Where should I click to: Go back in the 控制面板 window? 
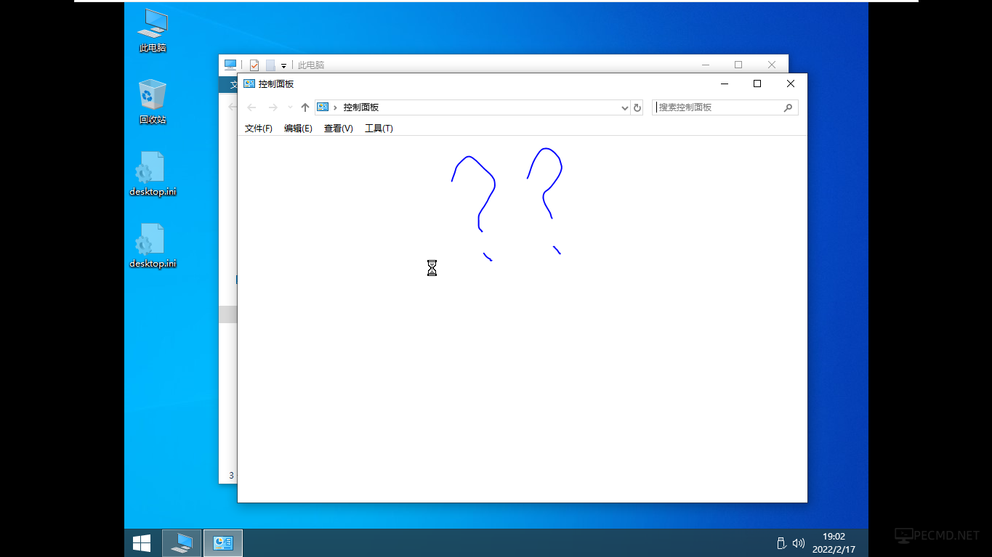tap(252, 107)
